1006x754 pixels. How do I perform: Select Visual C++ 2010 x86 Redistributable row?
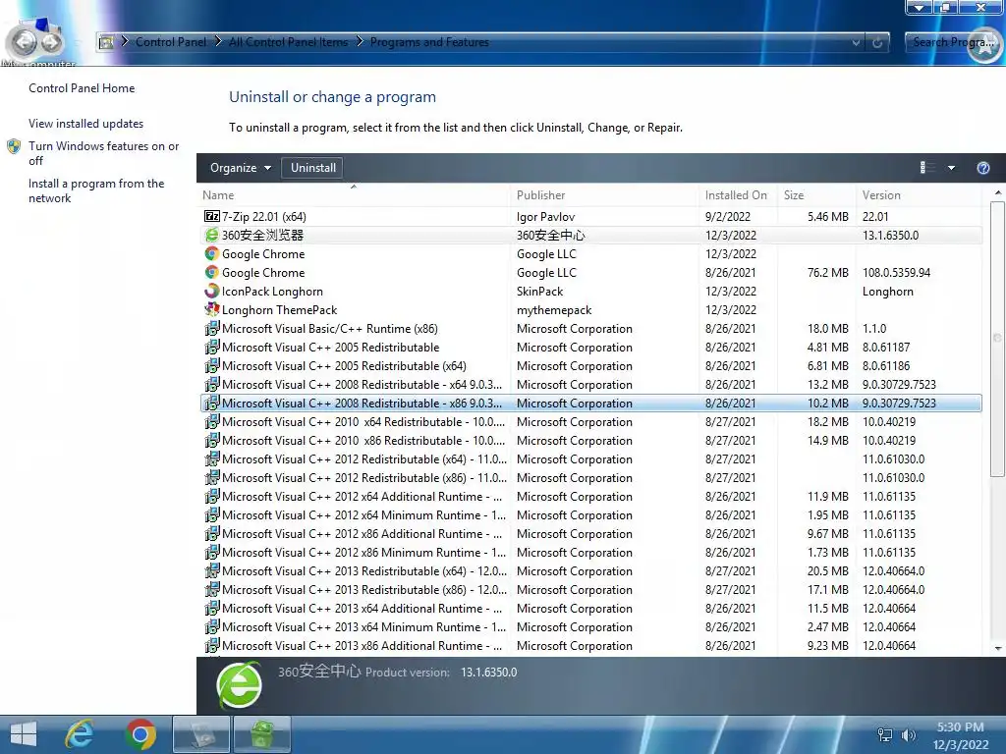pos(590,440)
